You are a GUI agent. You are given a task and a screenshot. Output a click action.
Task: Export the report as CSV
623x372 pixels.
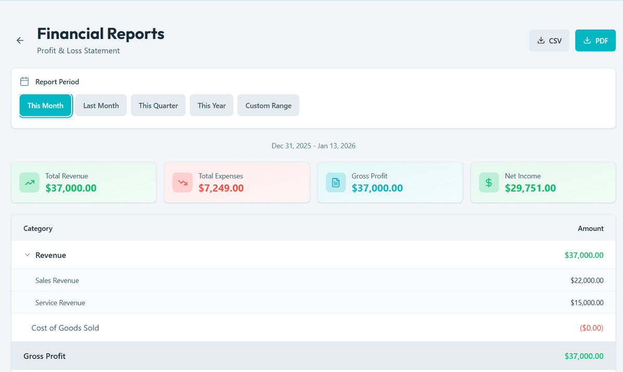click(549, 40)
